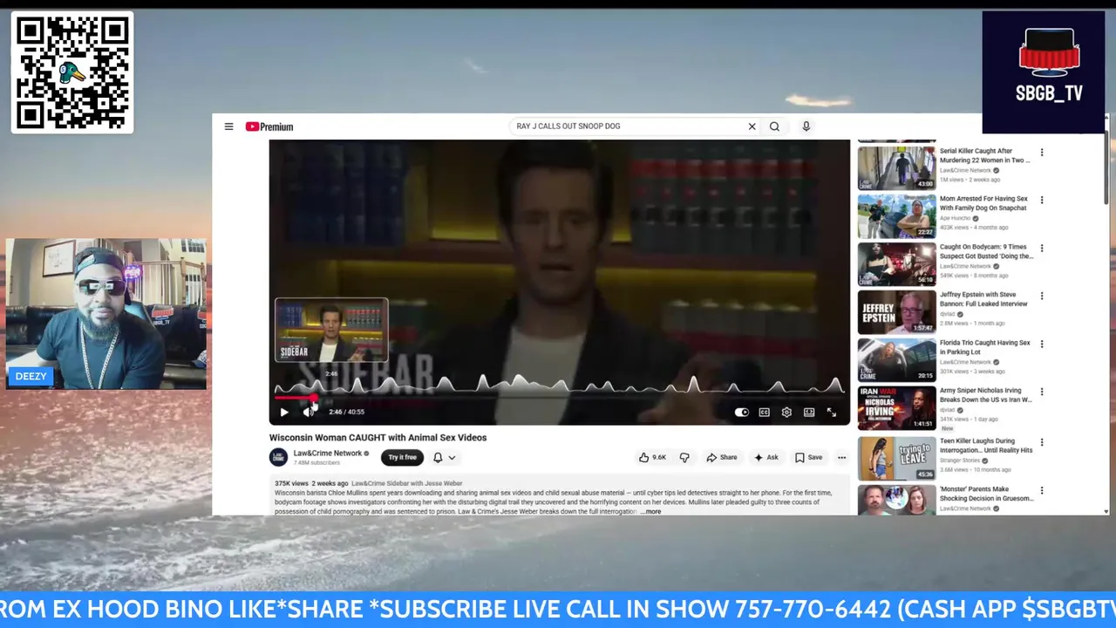
Task: Click the QR code on the stream overlay
Action: pyautogui.click(x=72, y=72)
